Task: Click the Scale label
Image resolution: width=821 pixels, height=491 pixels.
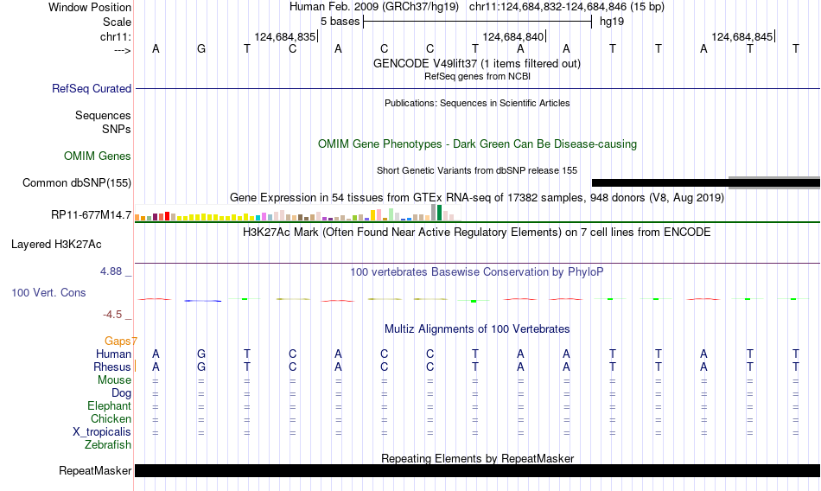Action: [x=117, y=22]
